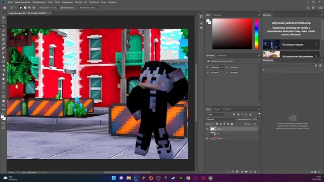Pick a color in the red color field

(x=232, y=34)
